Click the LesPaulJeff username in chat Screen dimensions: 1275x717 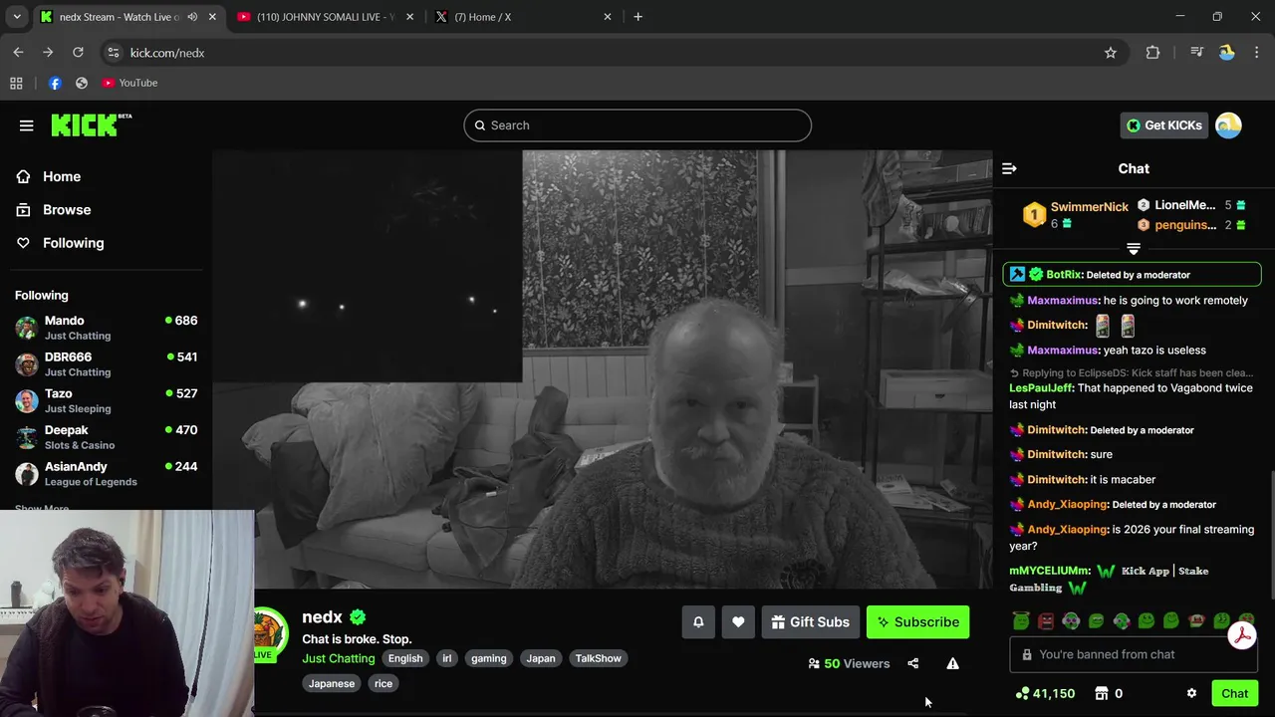coord(1041,388)
